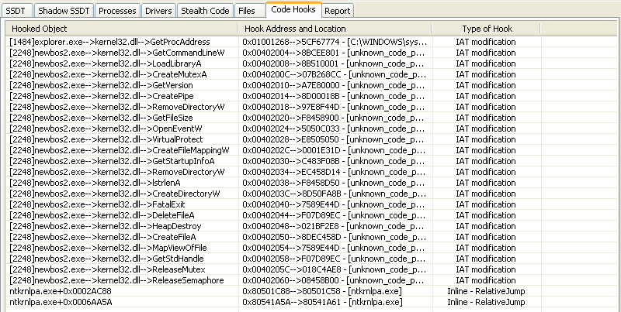Open the Shadow SSDT tab
The image size is (621, 312).
coord(63,11)
